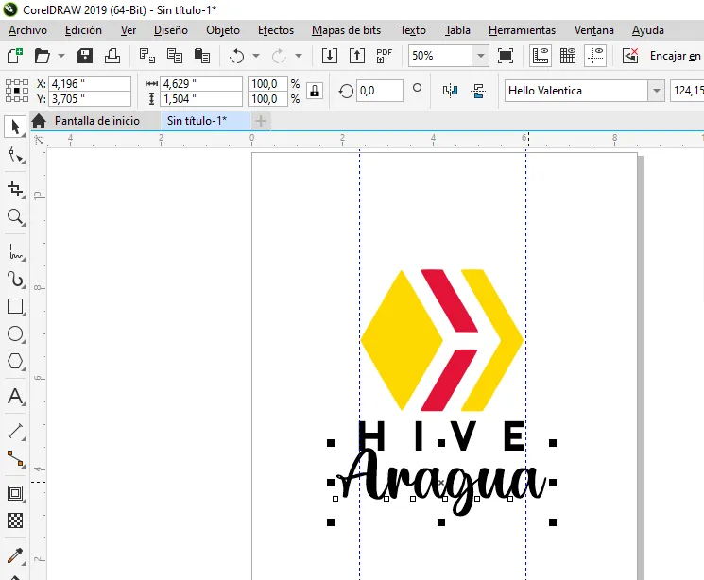
Task: Add a new document tab
Action: [261, 121]
